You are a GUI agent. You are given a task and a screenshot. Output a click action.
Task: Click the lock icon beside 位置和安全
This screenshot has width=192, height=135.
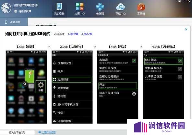[54, 63]
